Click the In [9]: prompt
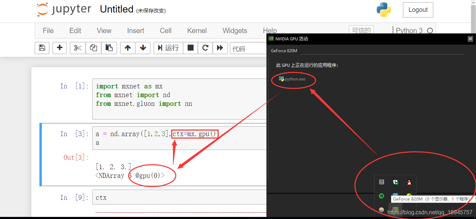 point(75,197)
